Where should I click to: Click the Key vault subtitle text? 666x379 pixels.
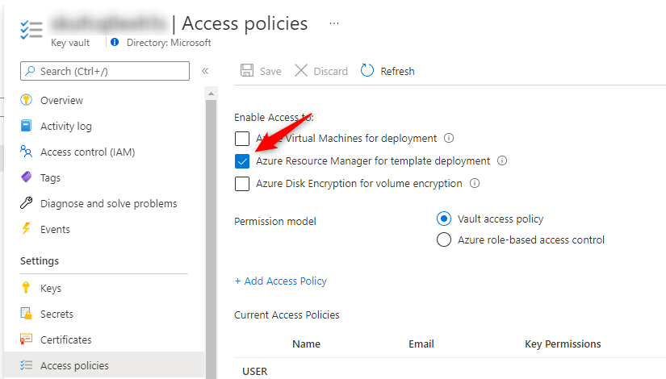70,43
